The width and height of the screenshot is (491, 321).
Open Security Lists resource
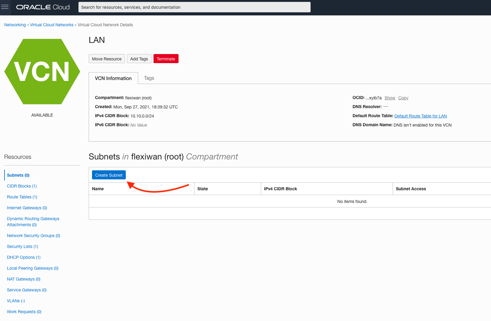click(x=22, y=246)
